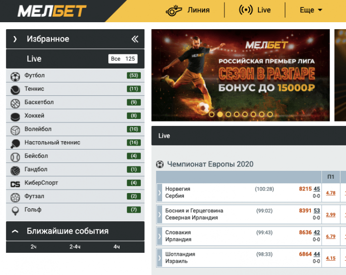Open the Футбол (53) live category
This screenshot has width=346, height=275.
click(x=75, y=76)
